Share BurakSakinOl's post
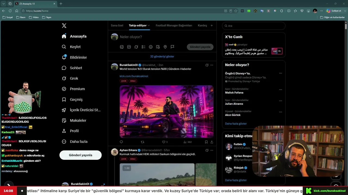 tap(212, 142)
